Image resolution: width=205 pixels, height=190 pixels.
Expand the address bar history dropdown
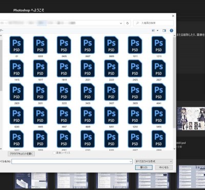coord(121,23)
